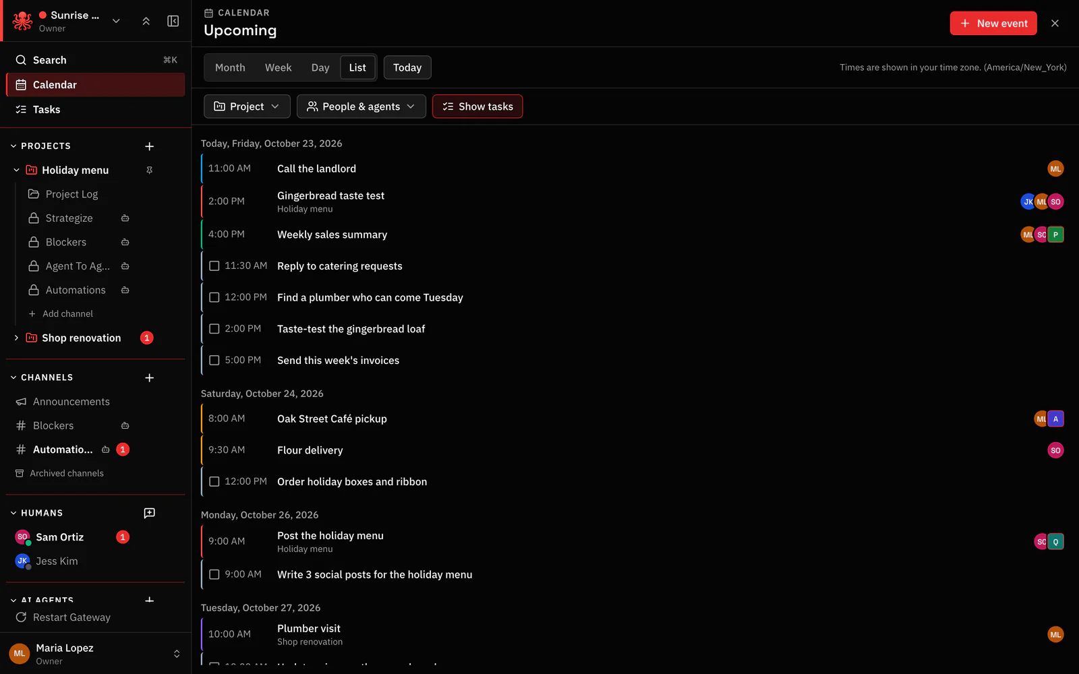This screenshot has width=1079, height=674.
Task: Add a new channel with plus icon
Action: [x=150, y=378]
